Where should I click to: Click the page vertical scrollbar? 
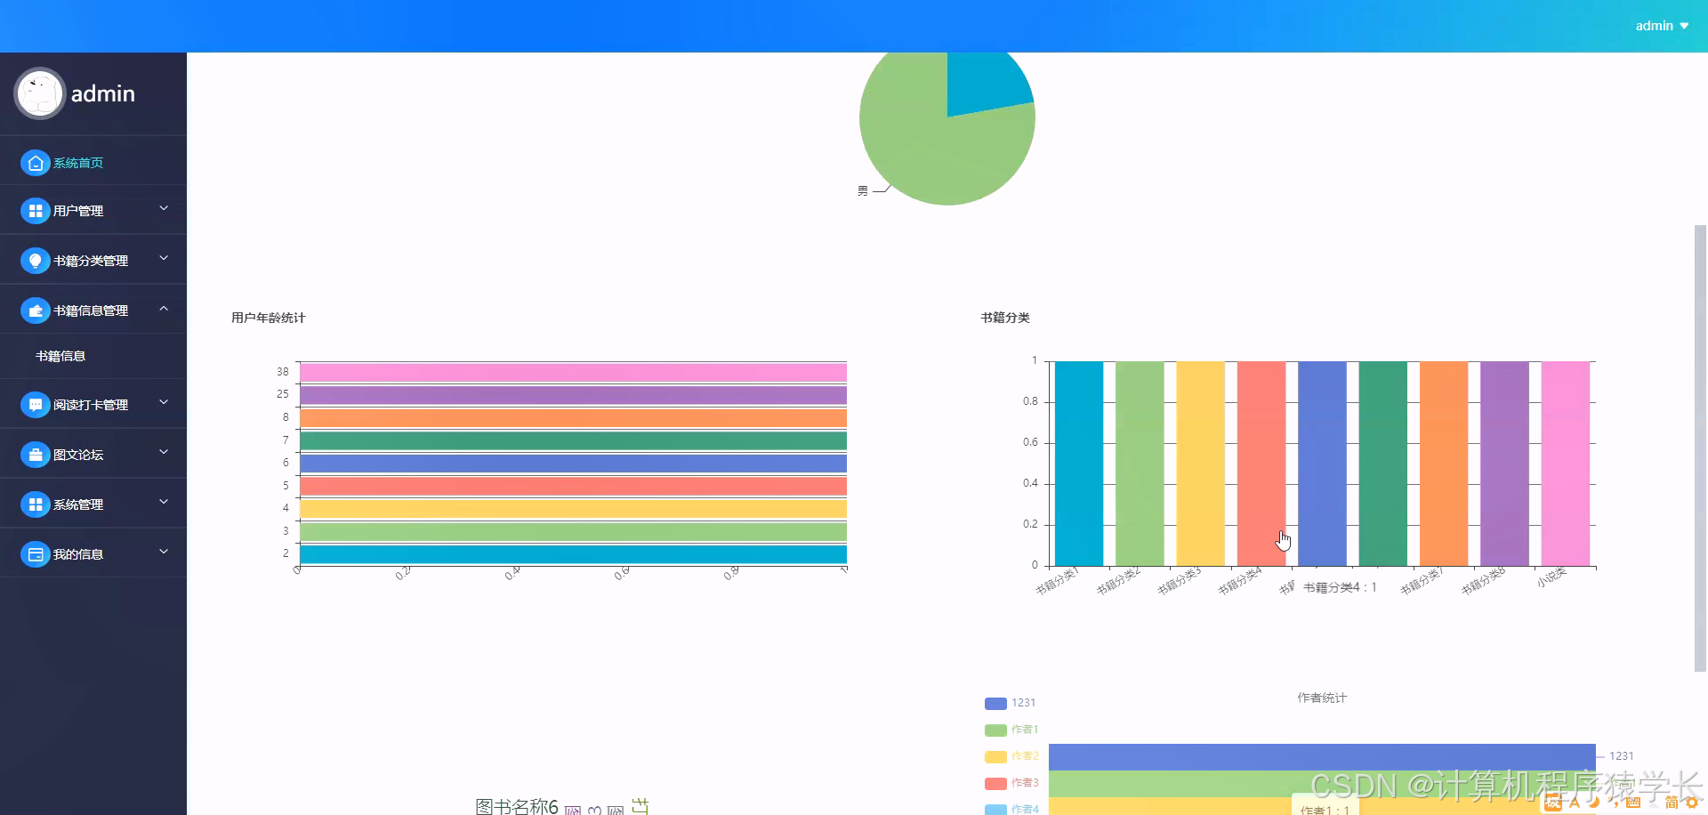pyautogui.click(x=1700, y=448)
